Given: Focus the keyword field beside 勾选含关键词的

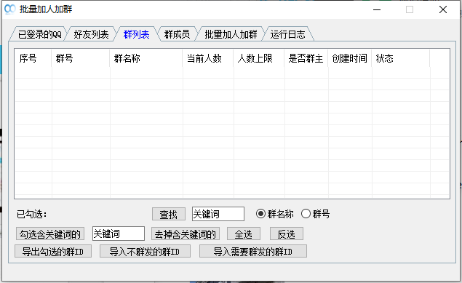Looking at the screenshot, I should click(119, 234).
